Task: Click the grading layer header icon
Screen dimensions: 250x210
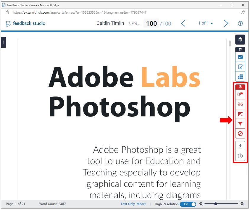Action: click(x=240, y=49)
